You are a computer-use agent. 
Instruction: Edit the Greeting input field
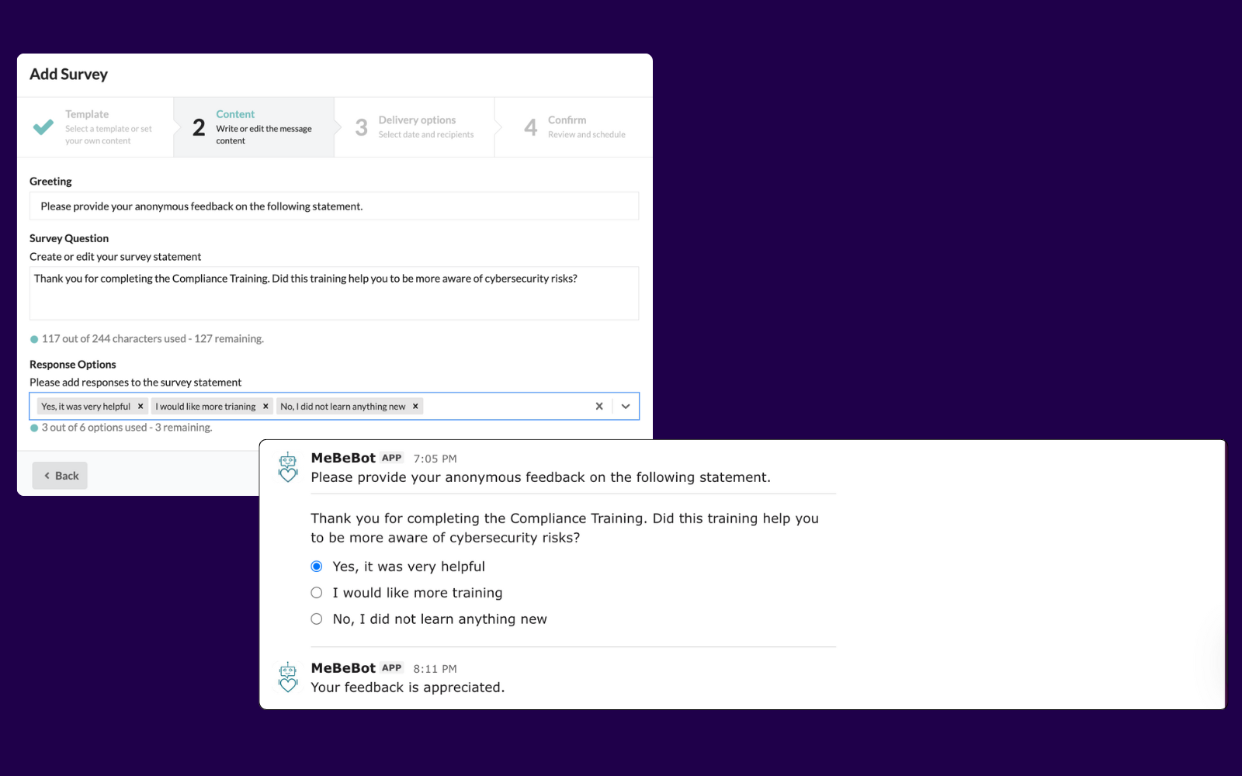point(334,206)
